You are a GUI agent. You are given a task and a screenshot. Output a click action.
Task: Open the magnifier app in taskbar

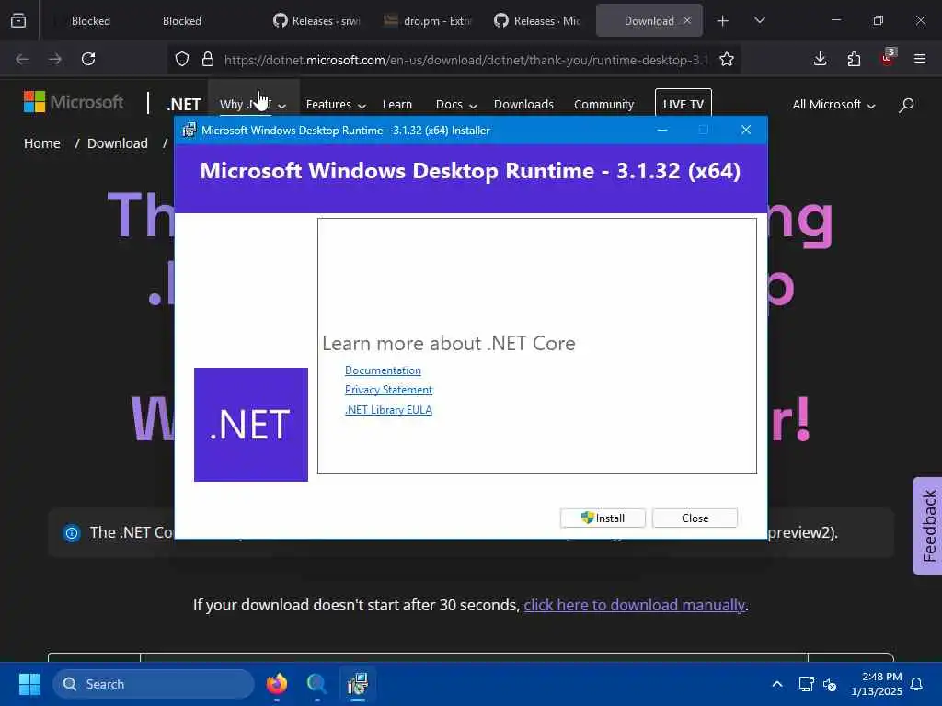point(316,684)
